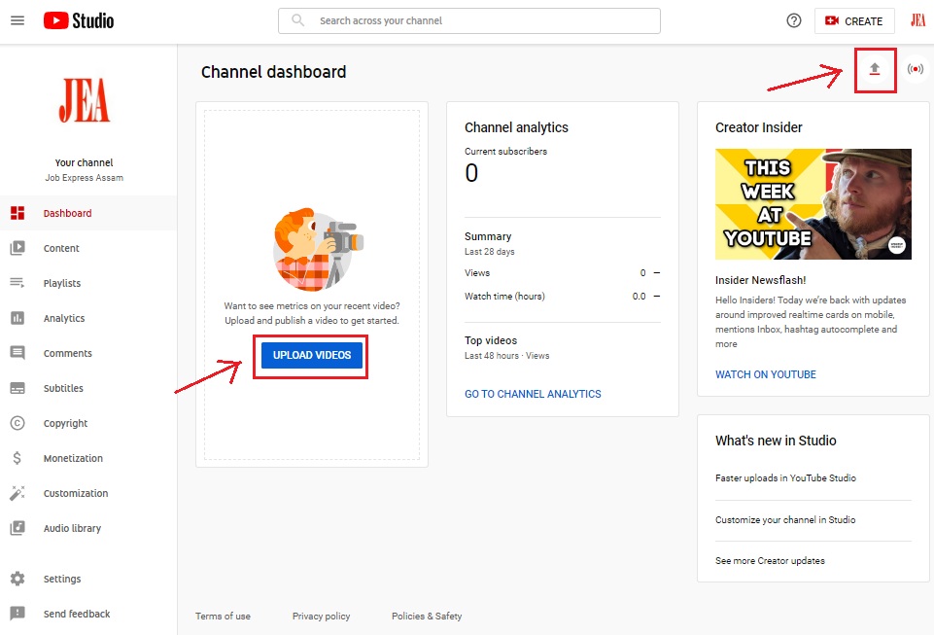The image size is (934, 635).
Task: Go to Playlists in sidebar
Action: [88, 283]
